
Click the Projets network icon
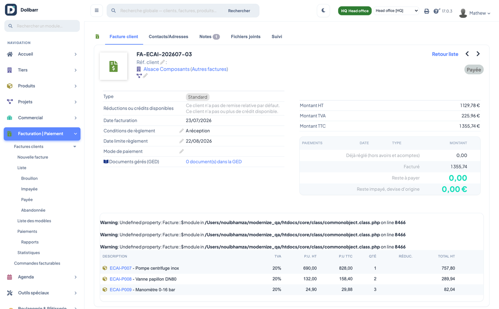[x=10, y=101]
